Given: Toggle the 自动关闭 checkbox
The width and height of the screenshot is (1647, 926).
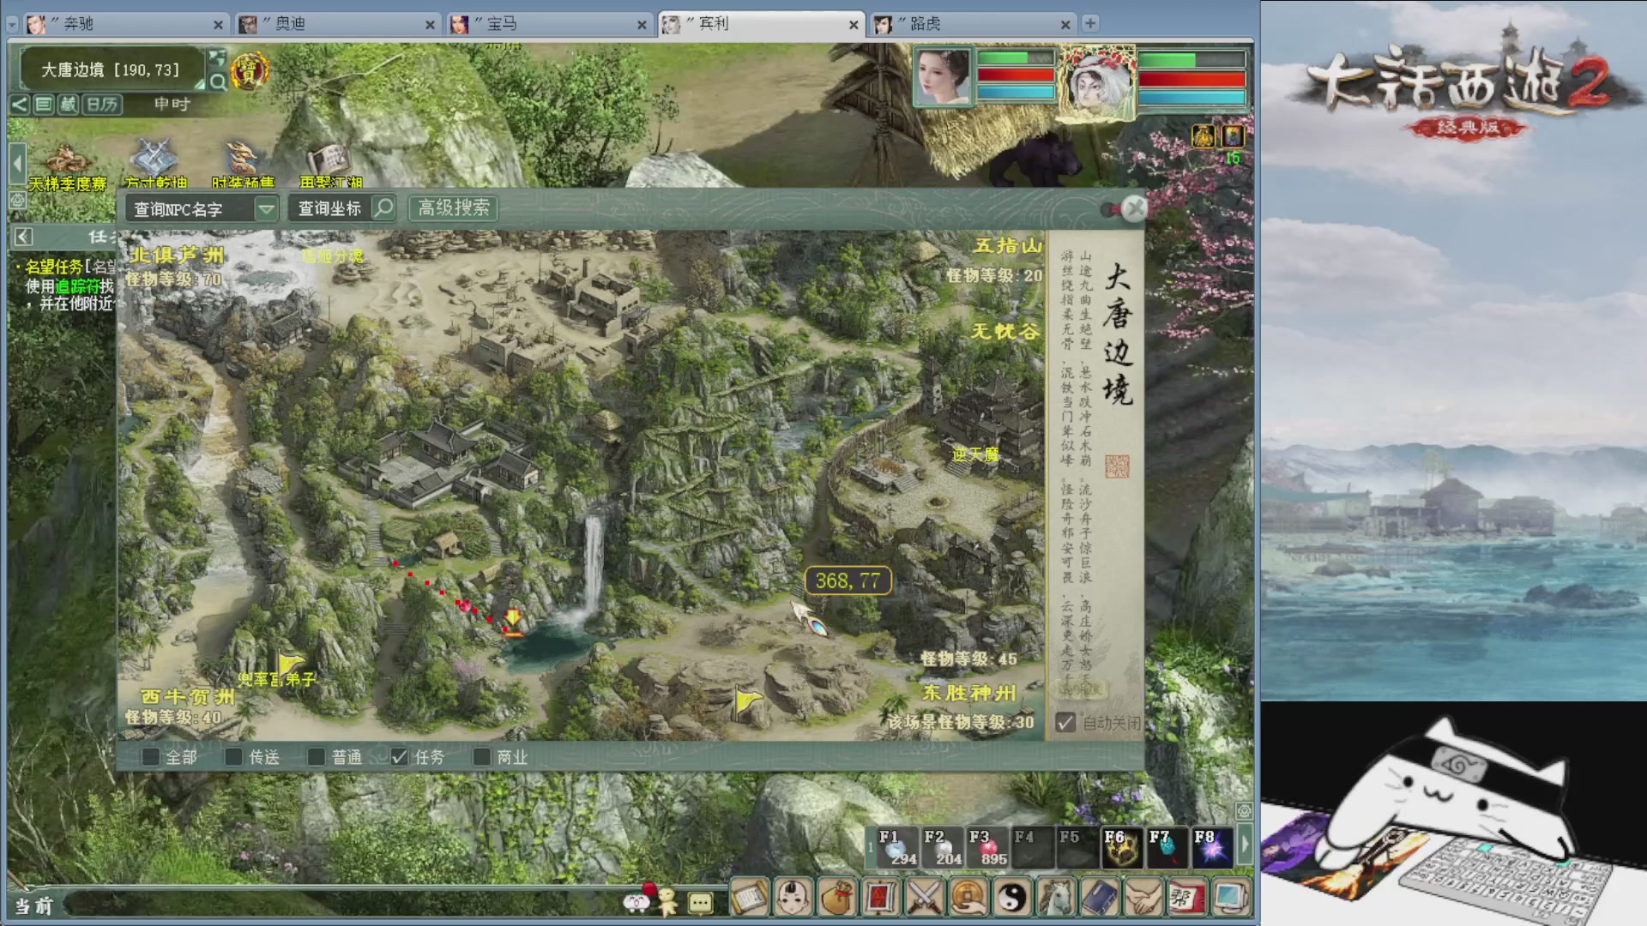Looking at the screenshot, I should [1065, 723].
